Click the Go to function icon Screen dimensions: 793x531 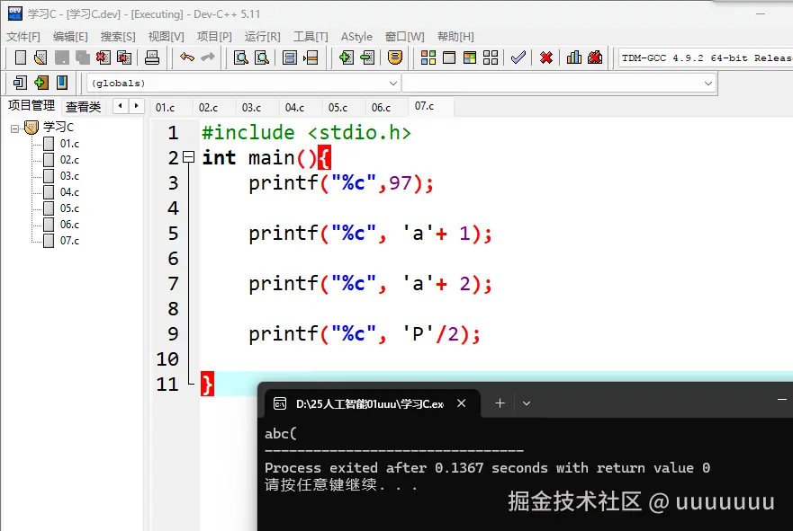[x=290, y=58]
